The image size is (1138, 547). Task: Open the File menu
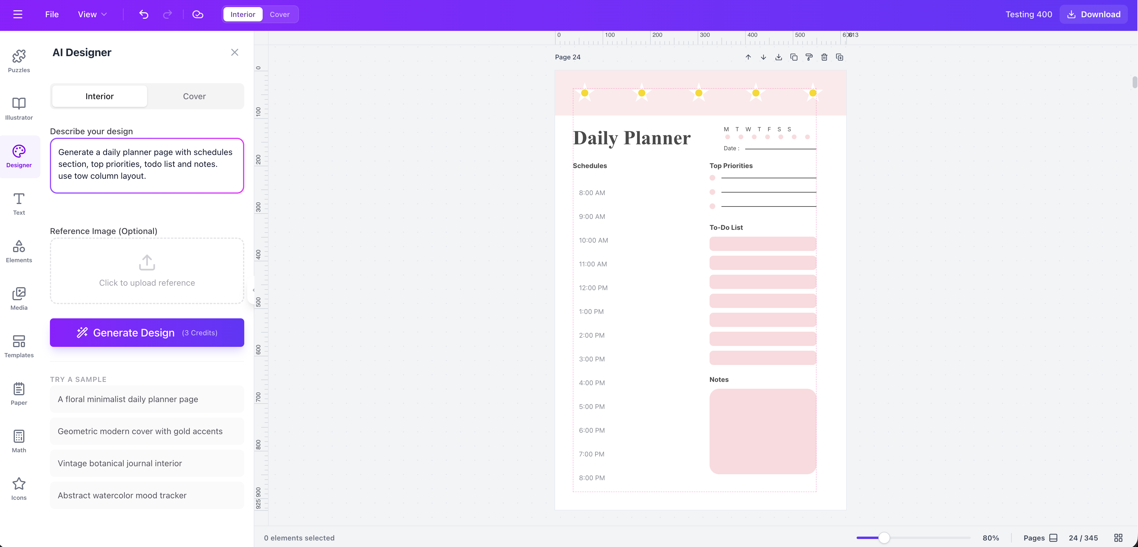click(51, 14)
